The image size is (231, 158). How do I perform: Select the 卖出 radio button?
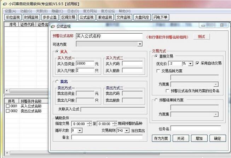click(x=56, y=81)
